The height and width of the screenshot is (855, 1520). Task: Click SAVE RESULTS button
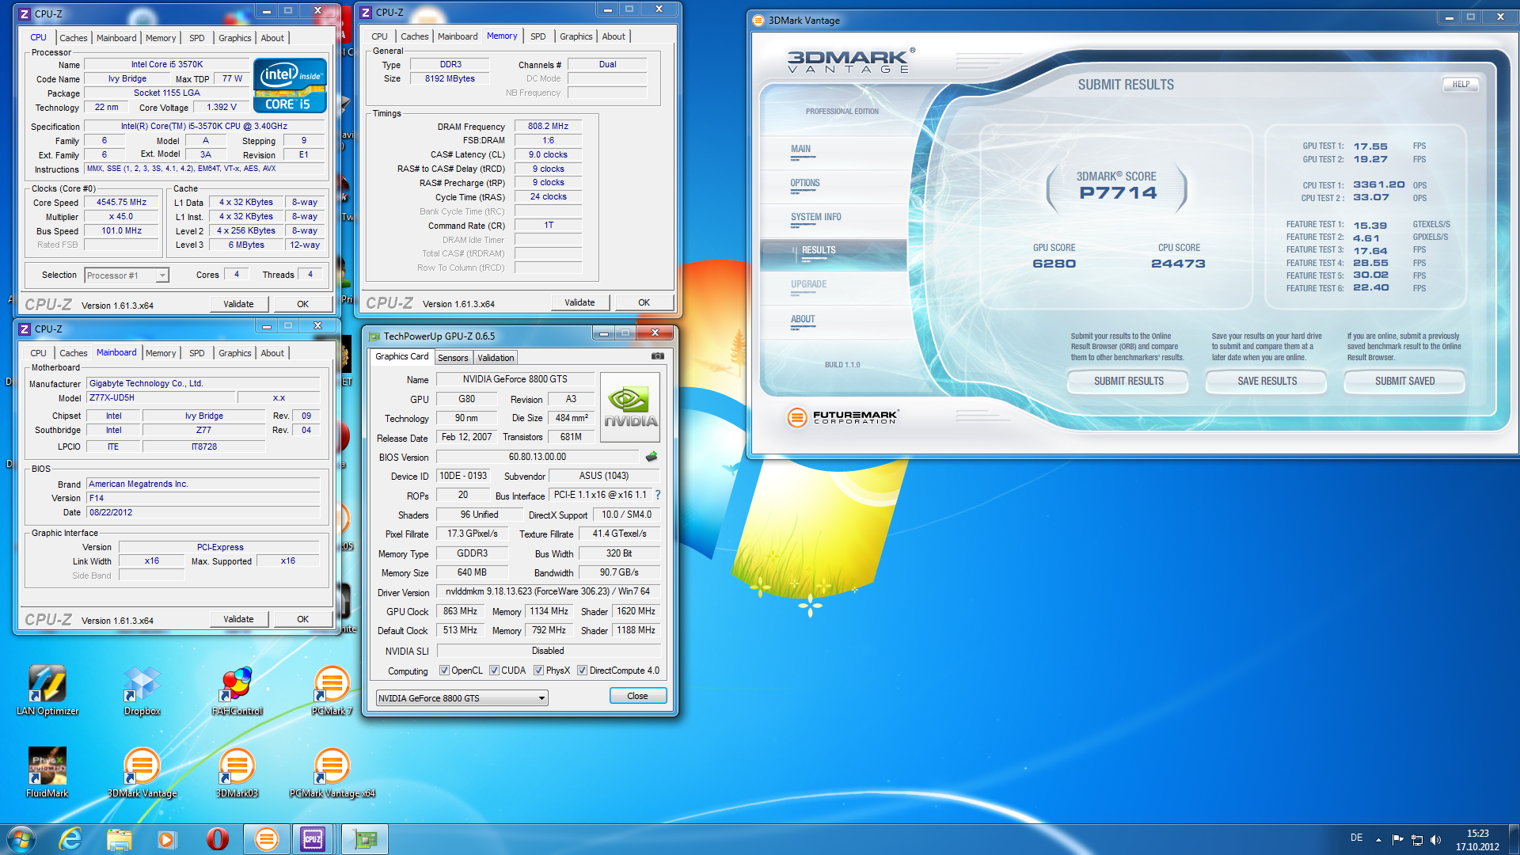pos(1267,382)
